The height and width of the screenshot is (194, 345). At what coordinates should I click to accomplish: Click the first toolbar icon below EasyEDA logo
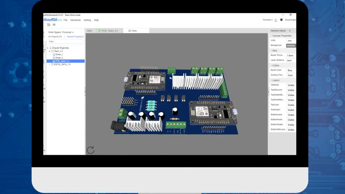[49, 25]
